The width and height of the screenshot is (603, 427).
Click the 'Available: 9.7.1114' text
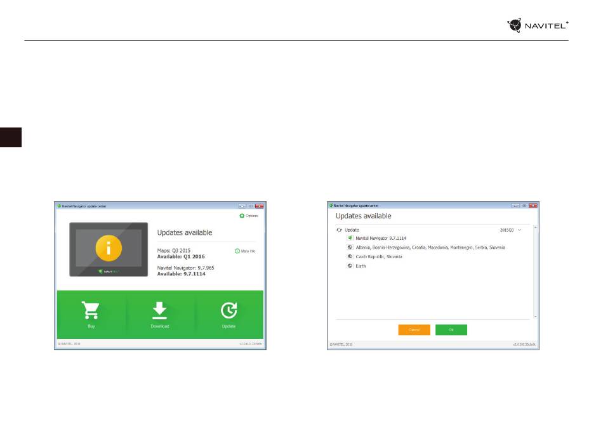pyautogui.click(x=181, y=274)
